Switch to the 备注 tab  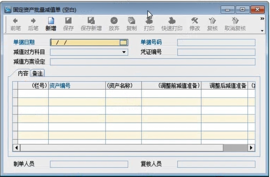38,74
